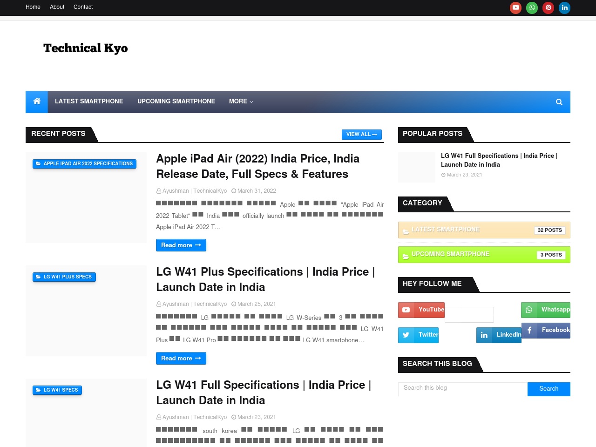
Task: Click the blue Search button
Action: coord(549,389)
